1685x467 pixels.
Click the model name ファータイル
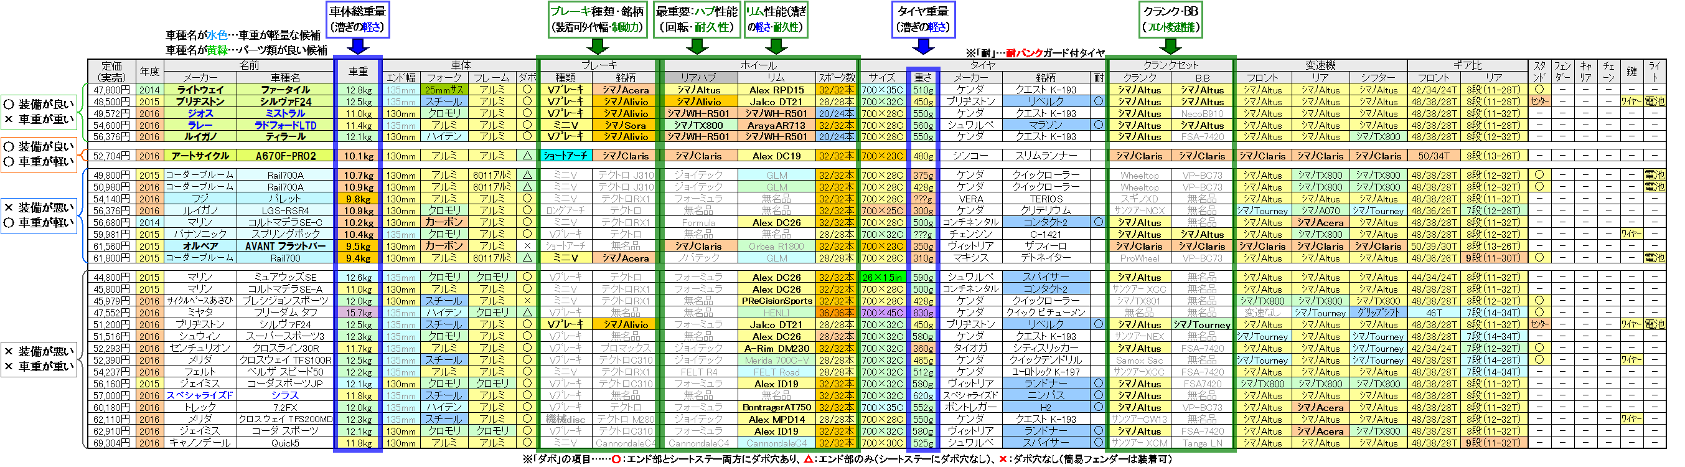(x=285, y=90)
